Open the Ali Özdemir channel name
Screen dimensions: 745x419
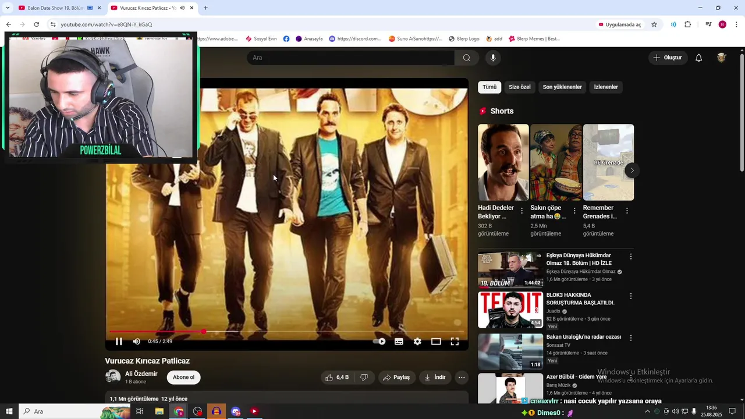coord(141,374)
